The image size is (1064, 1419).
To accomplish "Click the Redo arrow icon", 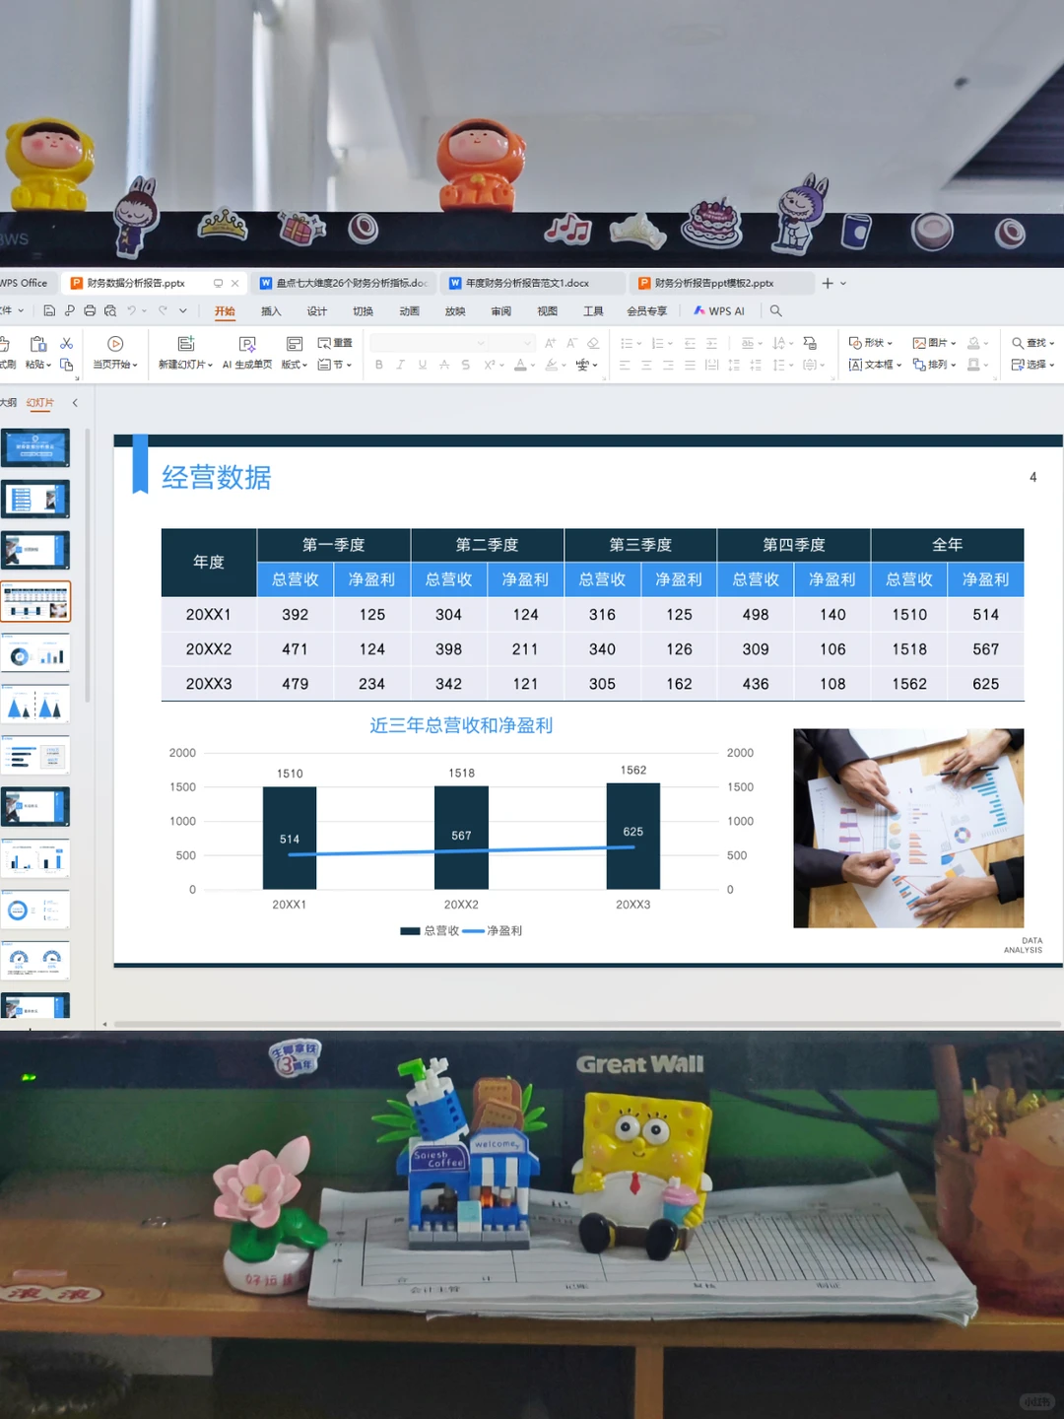I will (x=163, y=310).
